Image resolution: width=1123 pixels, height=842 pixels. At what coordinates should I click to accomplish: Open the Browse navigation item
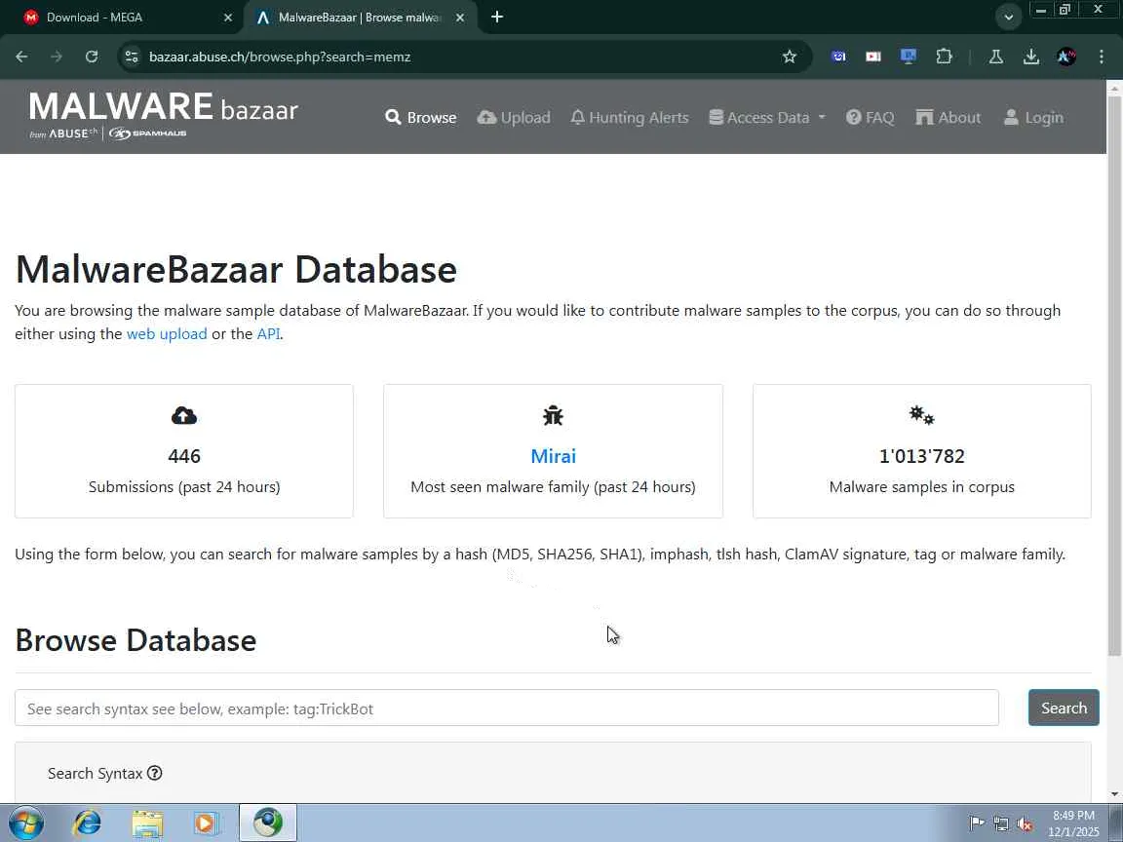click(x=420, y=117)
